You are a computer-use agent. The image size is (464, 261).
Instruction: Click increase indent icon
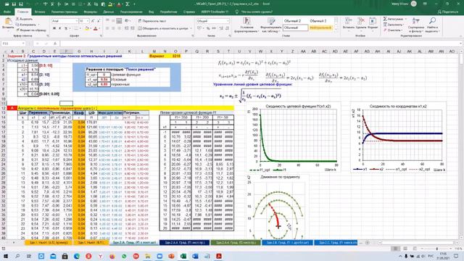click(x=132, y=28)
